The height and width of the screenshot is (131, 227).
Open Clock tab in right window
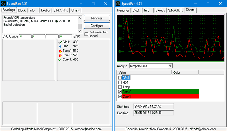pos(137,10)
